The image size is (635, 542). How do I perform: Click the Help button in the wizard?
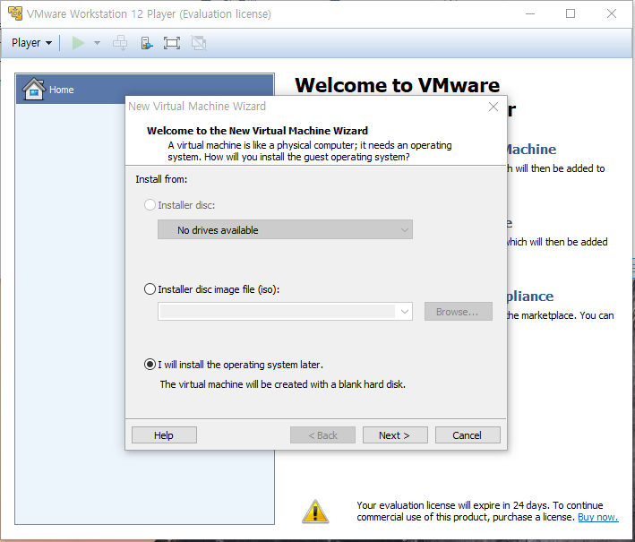(x=164, y=435)
